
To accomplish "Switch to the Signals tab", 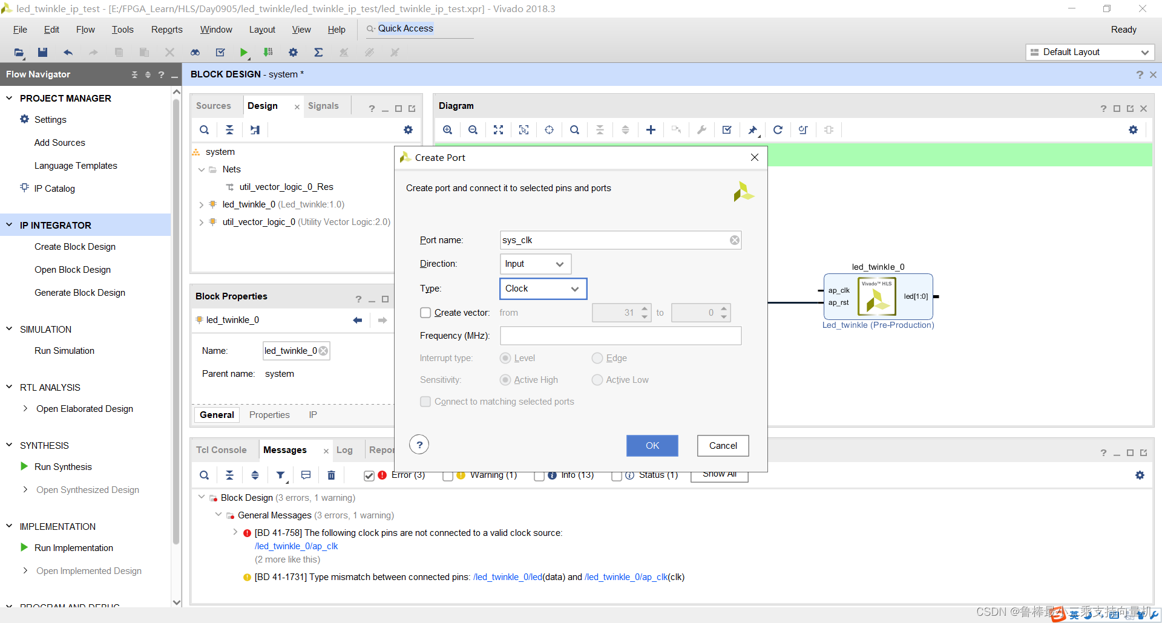I will tap(323, 106).
